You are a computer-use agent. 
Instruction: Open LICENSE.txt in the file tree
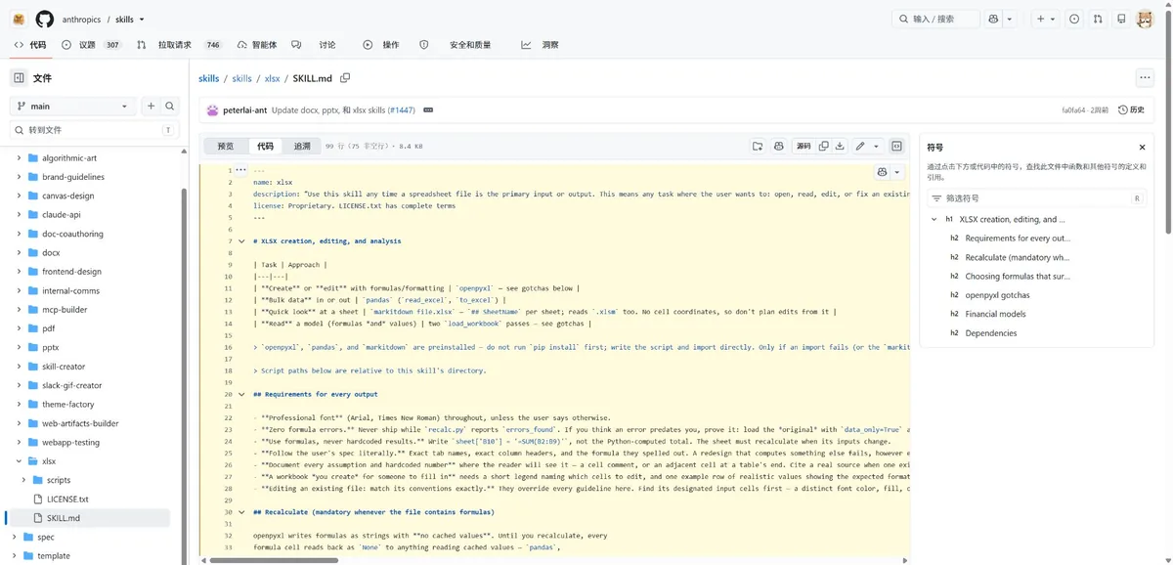(x=68, y=500)
